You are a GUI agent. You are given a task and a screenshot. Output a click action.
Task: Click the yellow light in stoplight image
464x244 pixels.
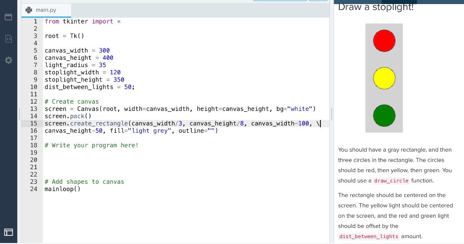[x=384, y=78]
